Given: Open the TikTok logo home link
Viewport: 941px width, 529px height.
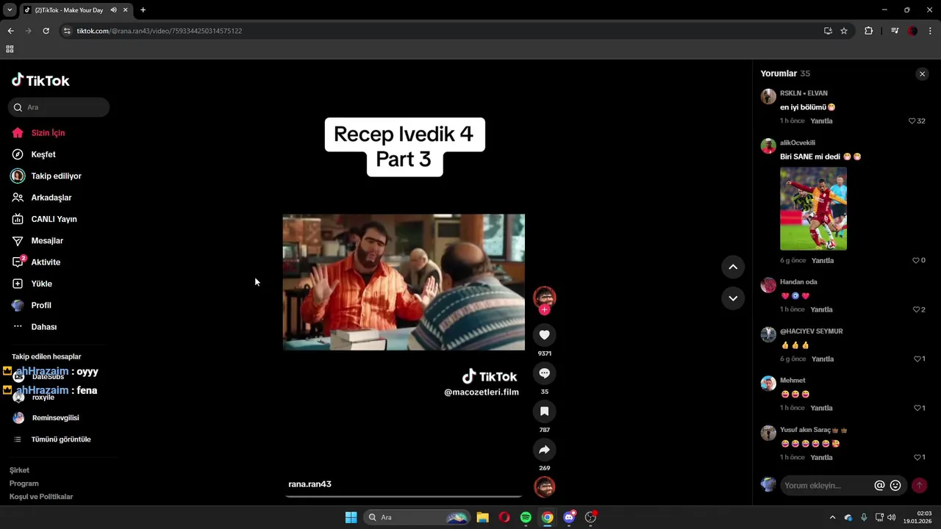Looking at the screenshot, I should tap(40, 80).
